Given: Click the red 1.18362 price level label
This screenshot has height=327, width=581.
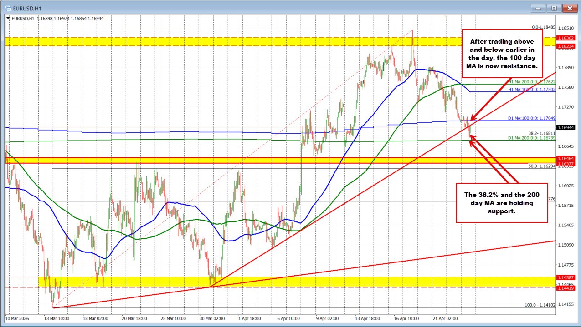Looking at the screenshot, I should click(566, 39).
